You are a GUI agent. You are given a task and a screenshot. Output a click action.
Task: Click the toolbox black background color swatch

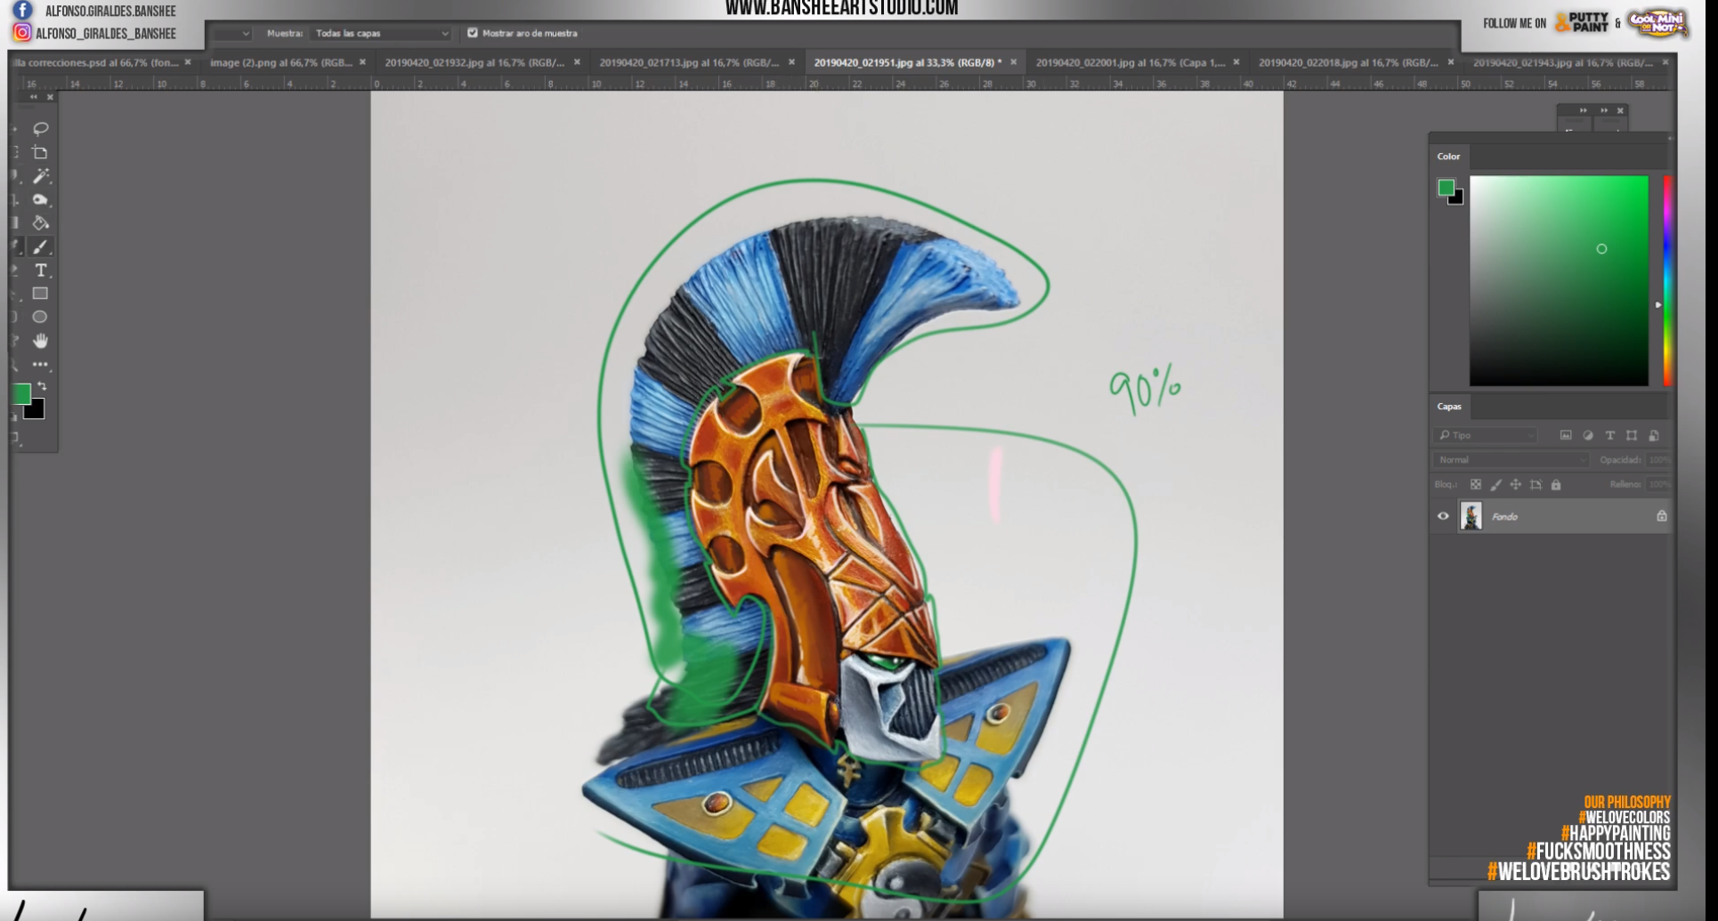(x=37, y=412)
